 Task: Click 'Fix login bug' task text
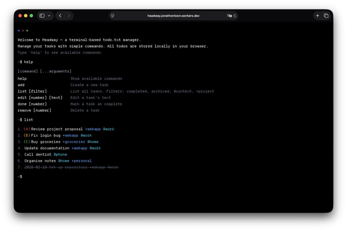point(46,135)
